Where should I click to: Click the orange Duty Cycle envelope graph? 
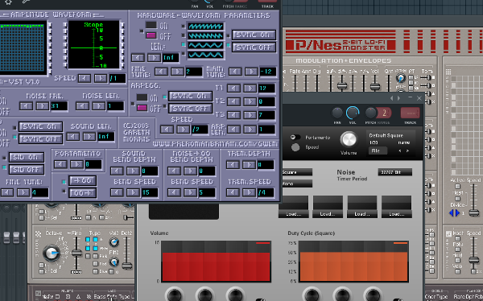tap(353, 262)
